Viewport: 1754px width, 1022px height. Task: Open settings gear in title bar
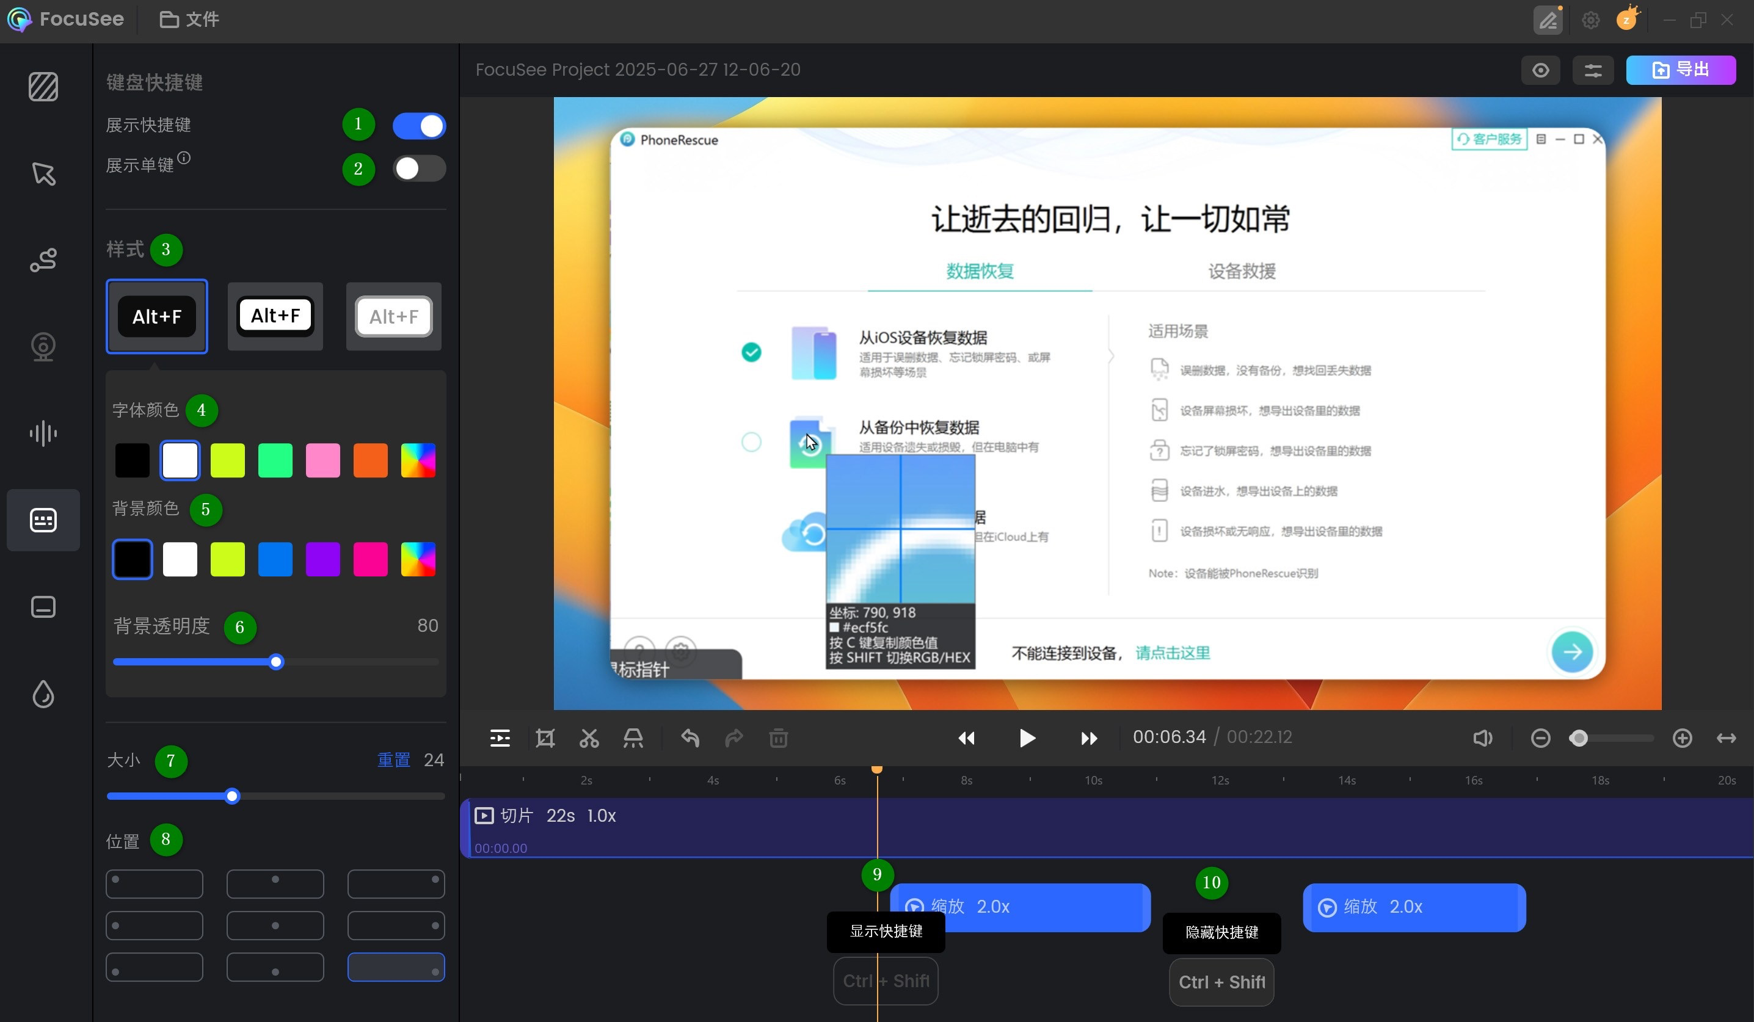pos(1590,20)
